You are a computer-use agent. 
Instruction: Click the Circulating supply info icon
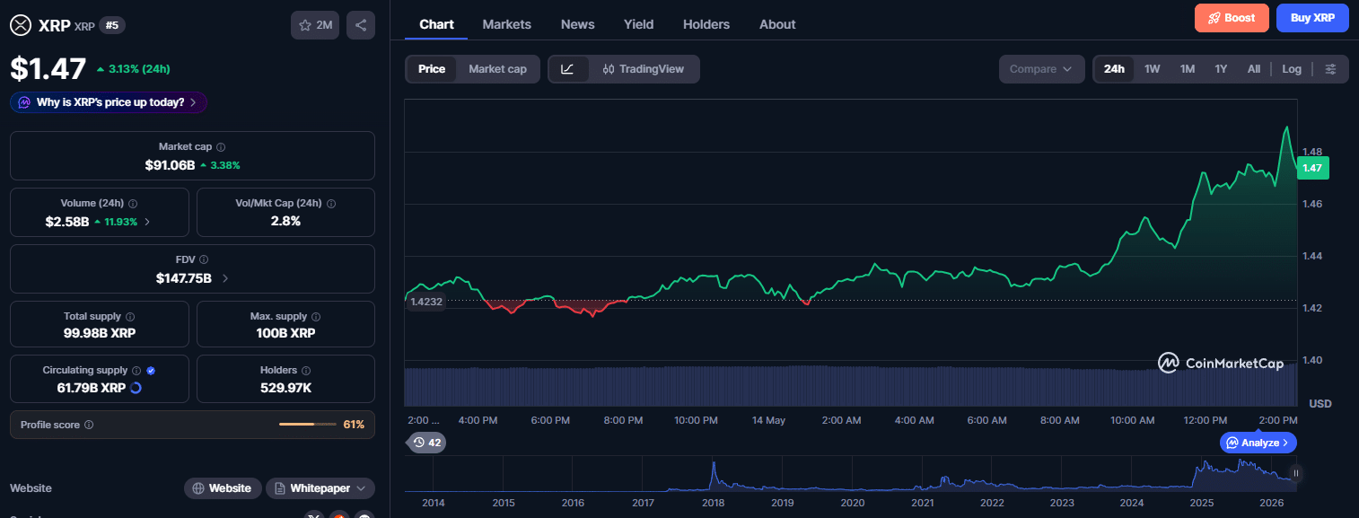136,370
